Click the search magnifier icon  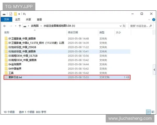[x=150, y=26]
